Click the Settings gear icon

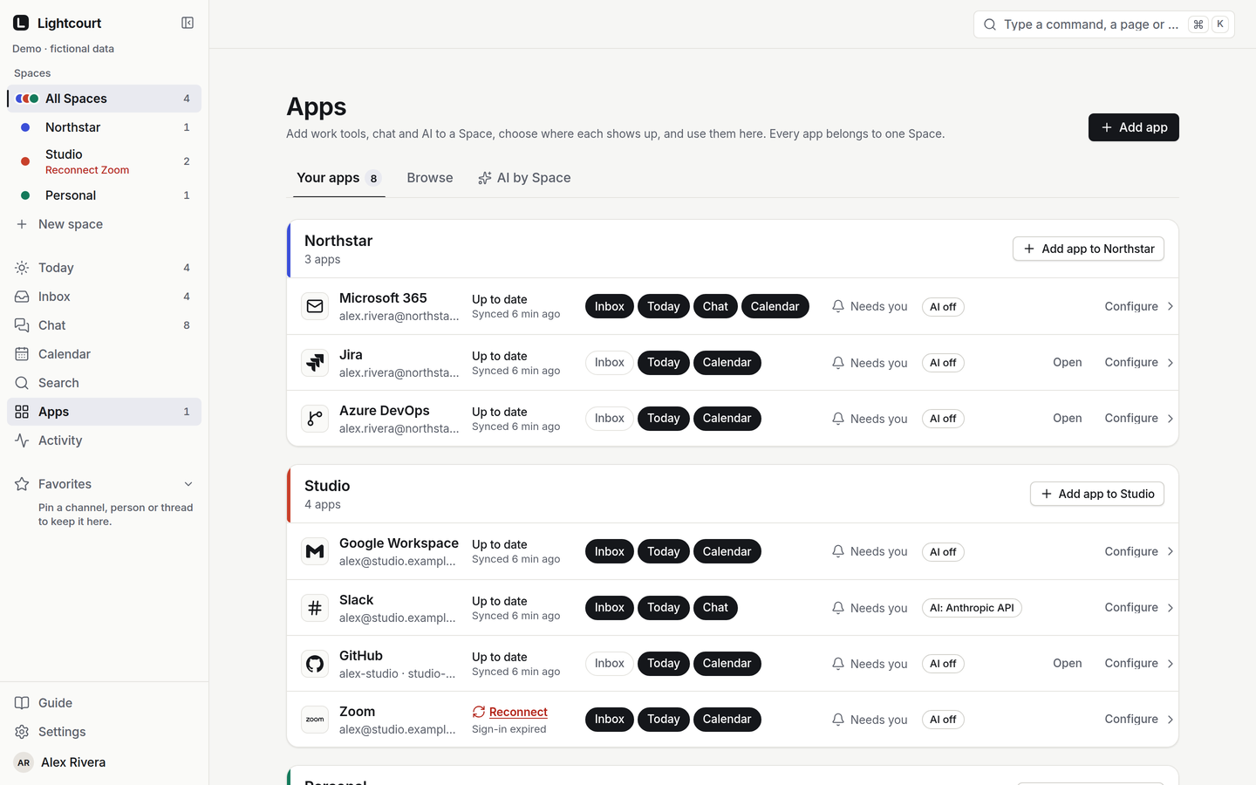[x=22, y=732]
